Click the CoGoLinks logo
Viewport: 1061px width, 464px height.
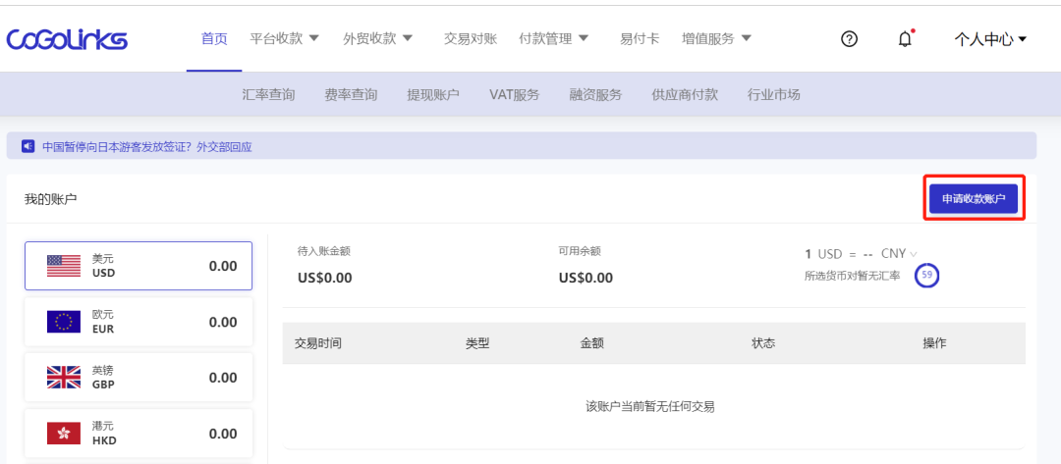[x=67, y=39]
